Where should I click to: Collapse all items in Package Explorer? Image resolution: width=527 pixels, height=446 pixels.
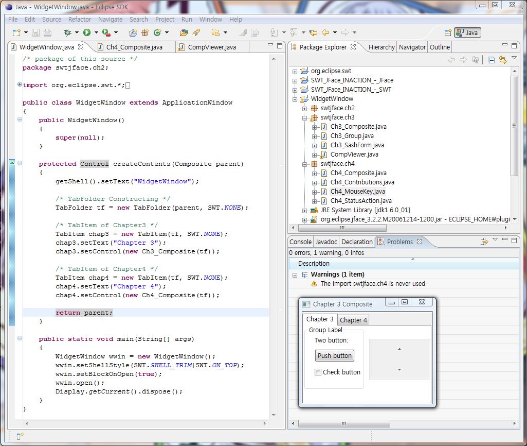pyautogui.click(x=491, y=60)
